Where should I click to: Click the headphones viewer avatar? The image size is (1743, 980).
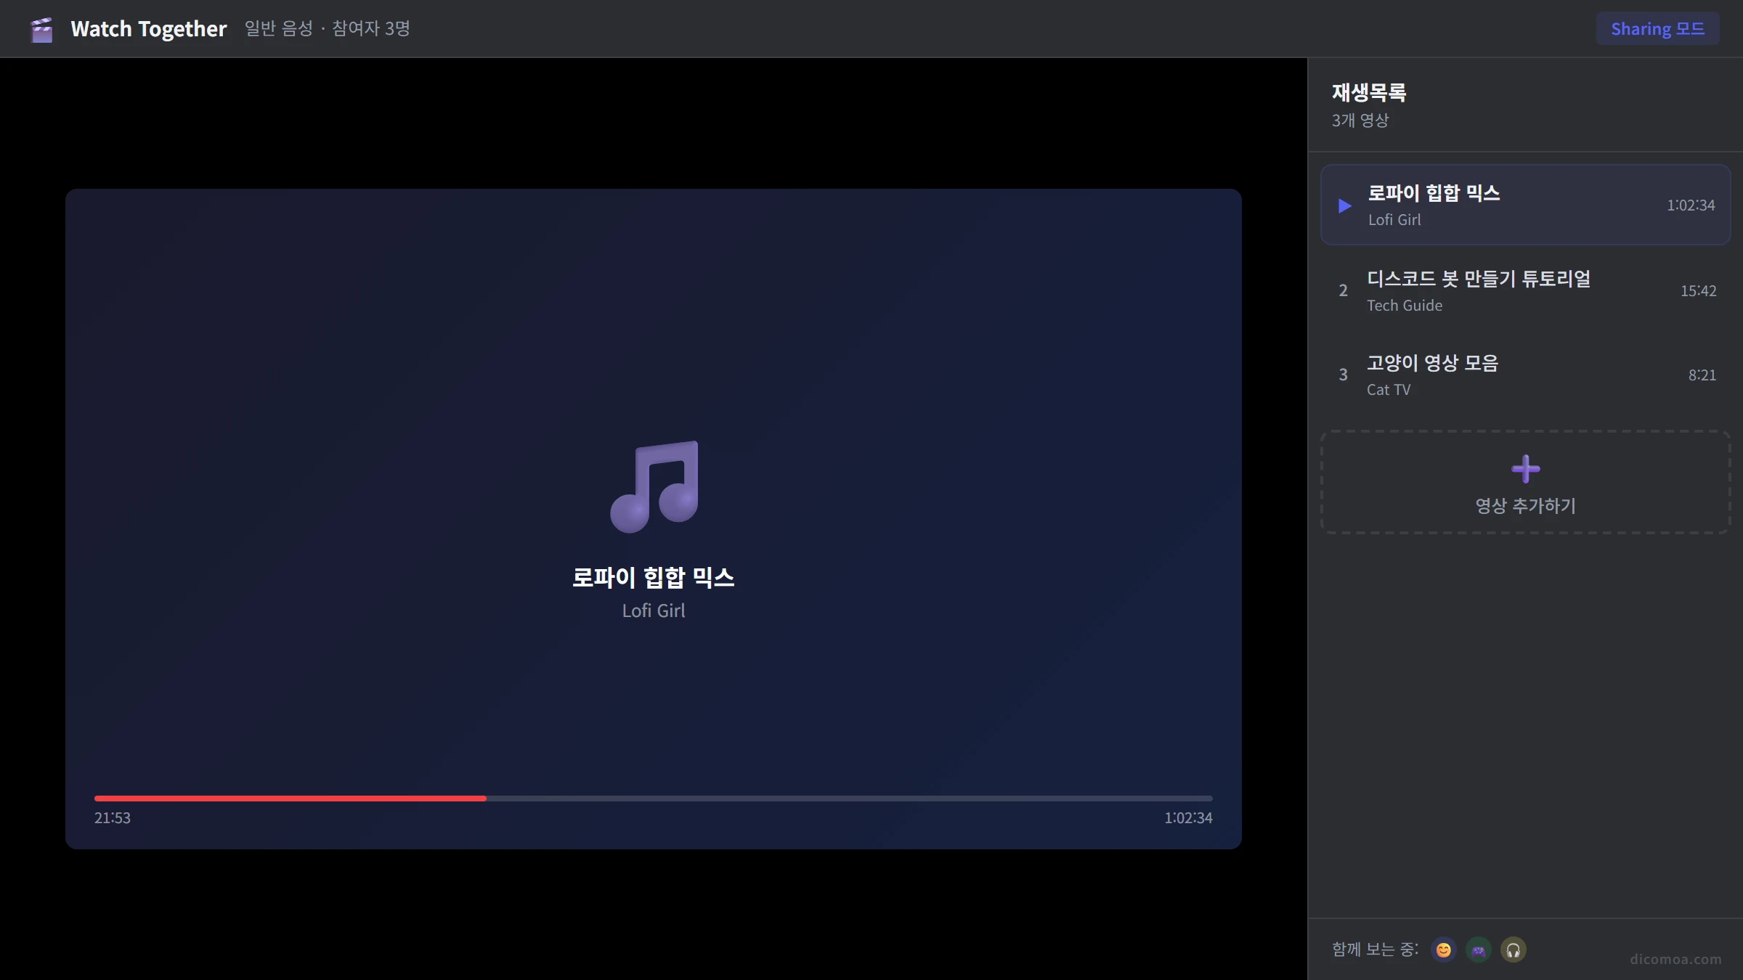click(x=1513, y=950)
